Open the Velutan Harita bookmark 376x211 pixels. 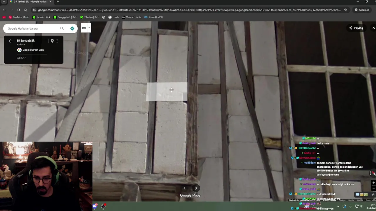(132, 17)
